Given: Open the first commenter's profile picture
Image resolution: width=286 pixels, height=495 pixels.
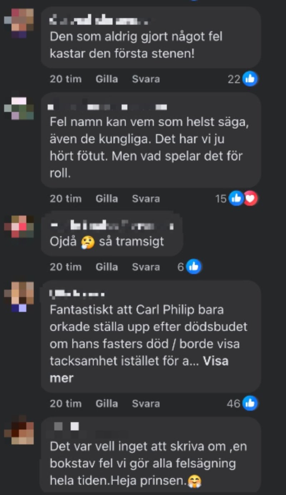Looking at the screenshot, I should [19, 23].
